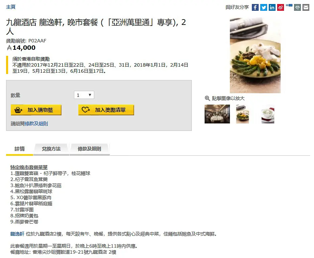The image size is (314, 258).
Task: Click 加入購物籃 add to basket button
Action: coord(36,110)
